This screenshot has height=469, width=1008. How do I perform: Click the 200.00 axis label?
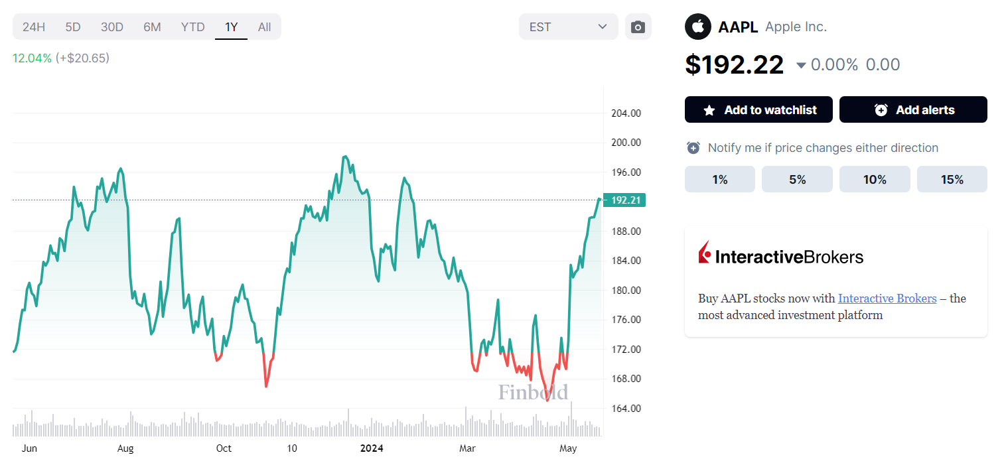(626, 142)
